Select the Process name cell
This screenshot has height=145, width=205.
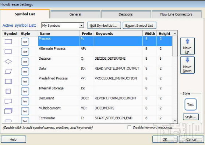[x=59, y=41]
